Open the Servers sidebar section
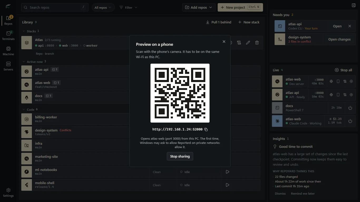This screenshot has width=360, height=202. point(8,66)
